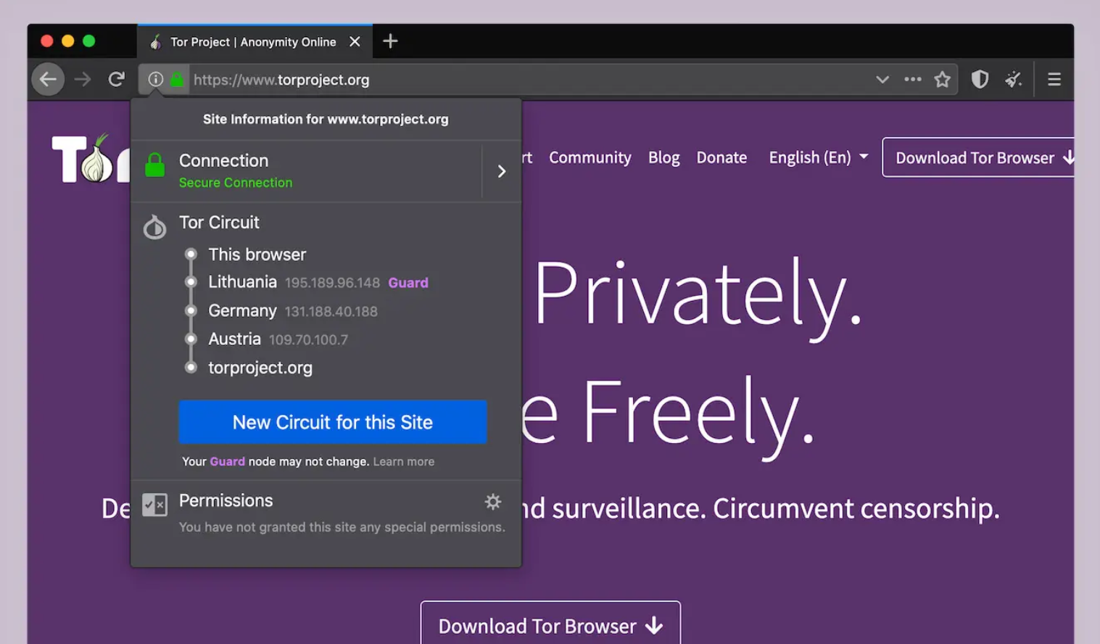Image resolution: width=1100 pixels, height=644 pixels.
Task: Open the English (En) language dropdown
Action: pyautogui.click(x=817, y=157)
